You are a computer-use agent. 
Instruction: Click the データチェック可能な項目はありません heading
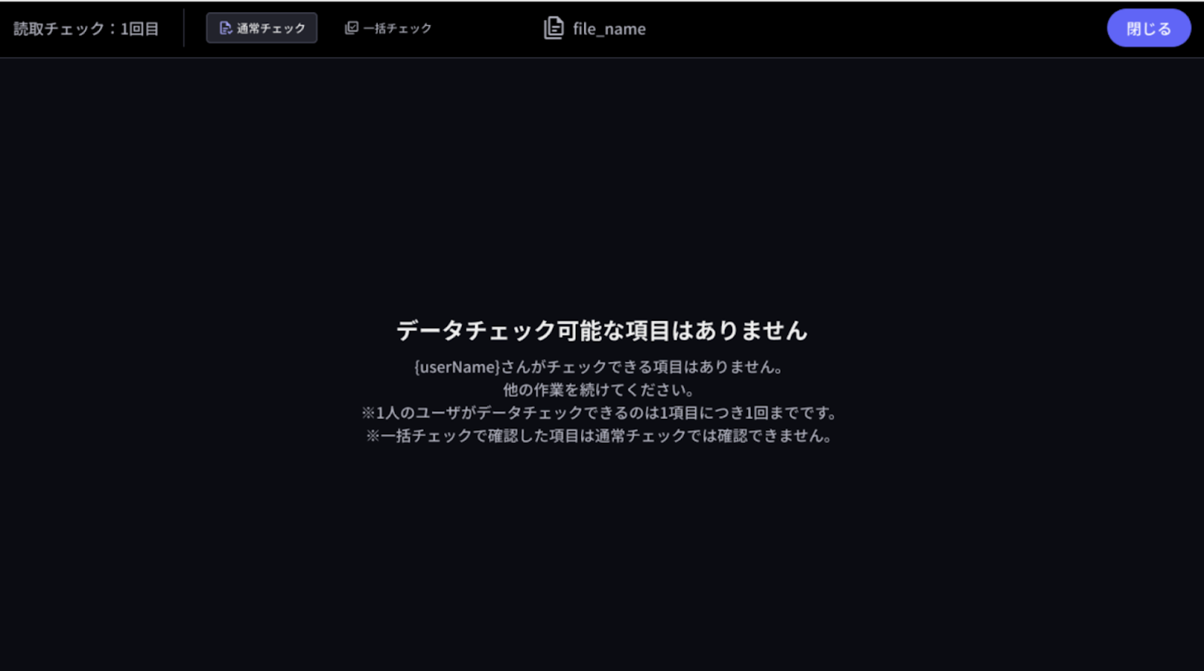point(601,330)
